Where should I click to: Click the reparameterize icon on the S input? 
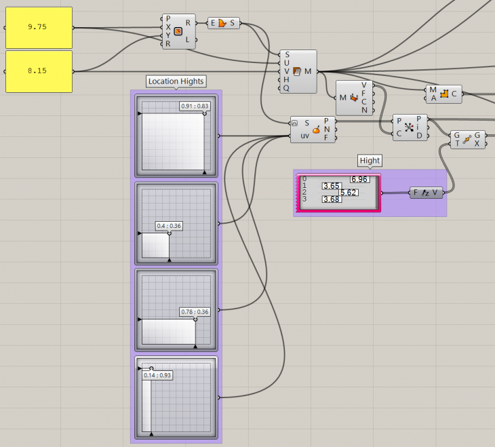click(x=295, y=123)
